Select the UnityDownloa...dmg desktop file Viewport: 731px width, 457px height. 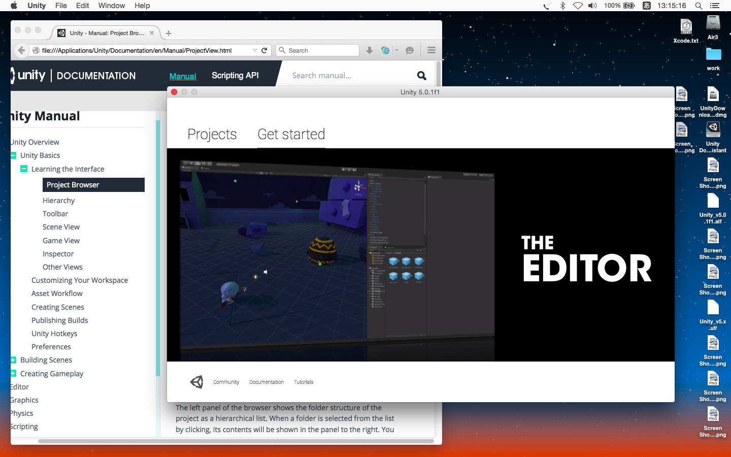click(x=713, y=102)
